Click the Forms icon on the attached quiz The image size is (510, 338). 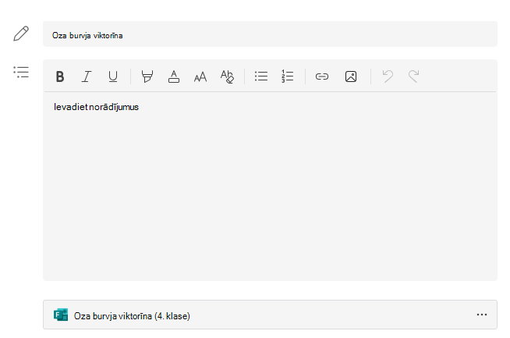tap(61, 315)
